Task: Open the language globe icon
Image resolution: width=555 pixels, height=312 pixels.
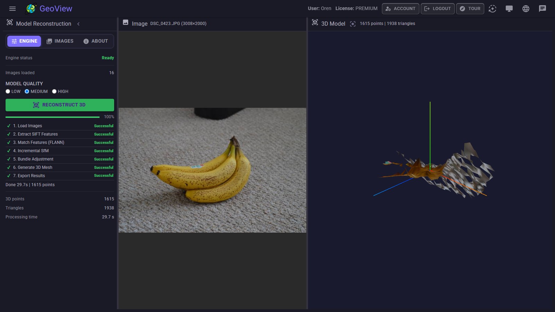Action: pos(526,9)
